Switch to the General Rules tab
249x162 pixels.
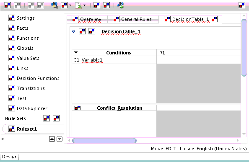point(133,19)
